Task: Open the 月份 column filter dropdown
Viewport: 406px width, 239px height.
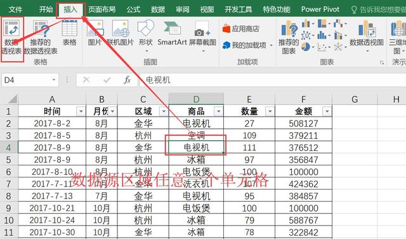Action: coord(113,112)
